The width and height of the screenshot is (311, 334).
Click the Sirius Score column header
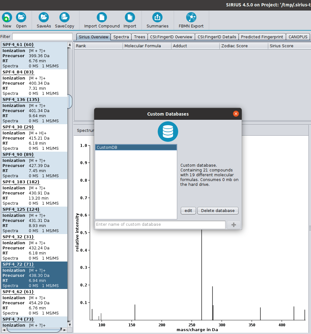[289, 46]
